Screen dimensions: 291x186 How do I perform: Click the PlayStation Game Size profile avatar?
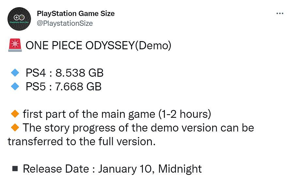(x=19, y=19)
